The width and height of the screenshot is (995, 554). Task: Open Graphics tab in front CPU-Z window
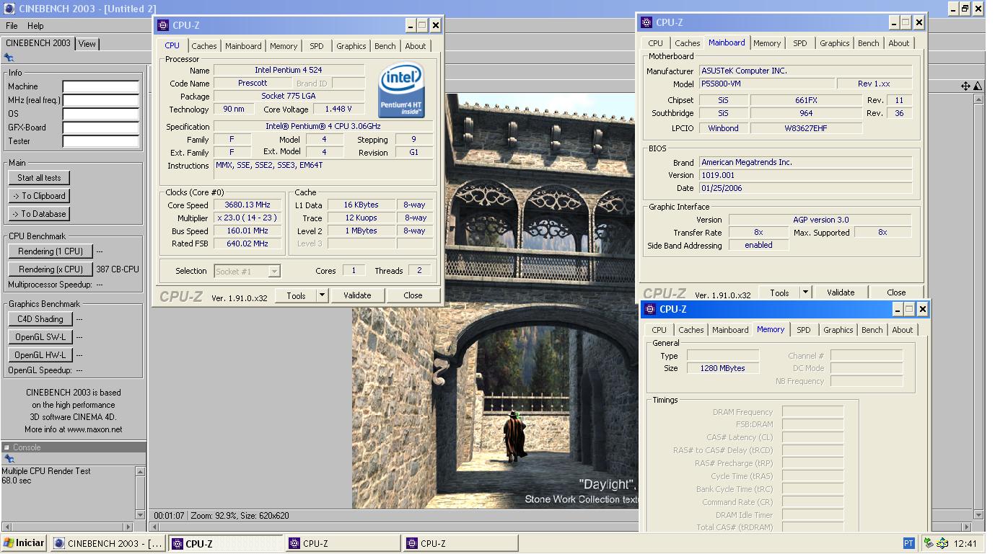(x=351, y=46)
